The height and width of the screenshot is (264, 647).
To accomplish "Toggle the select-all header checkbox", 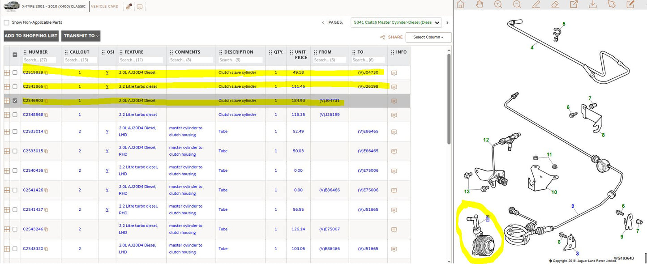I will click(x=15, y=55).
